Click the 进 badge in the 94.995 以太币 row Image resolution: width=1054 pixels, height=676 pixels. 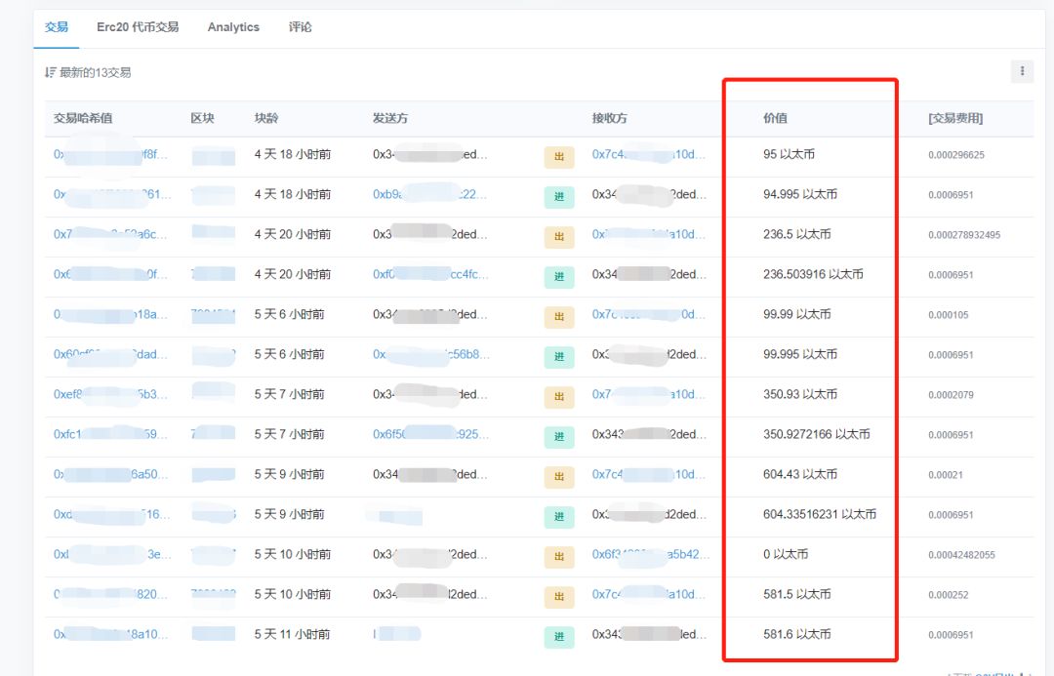click(x=559, y=196)
